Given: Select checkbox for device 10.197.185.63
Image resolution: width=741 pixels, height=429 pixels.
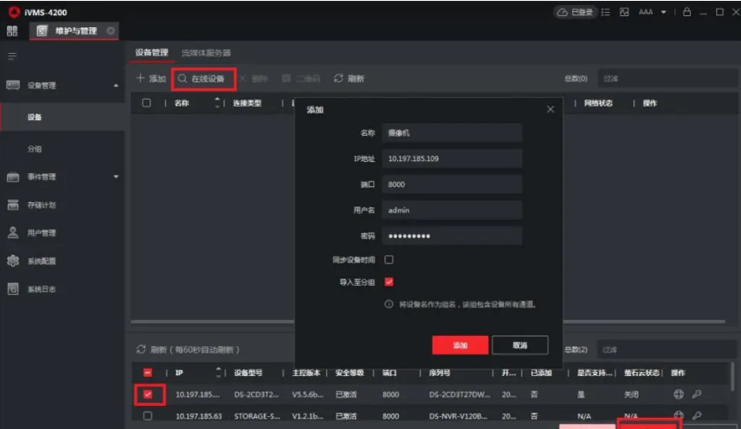Looking at the screenshot, I should pyautogui.click(x=148, y=415).
